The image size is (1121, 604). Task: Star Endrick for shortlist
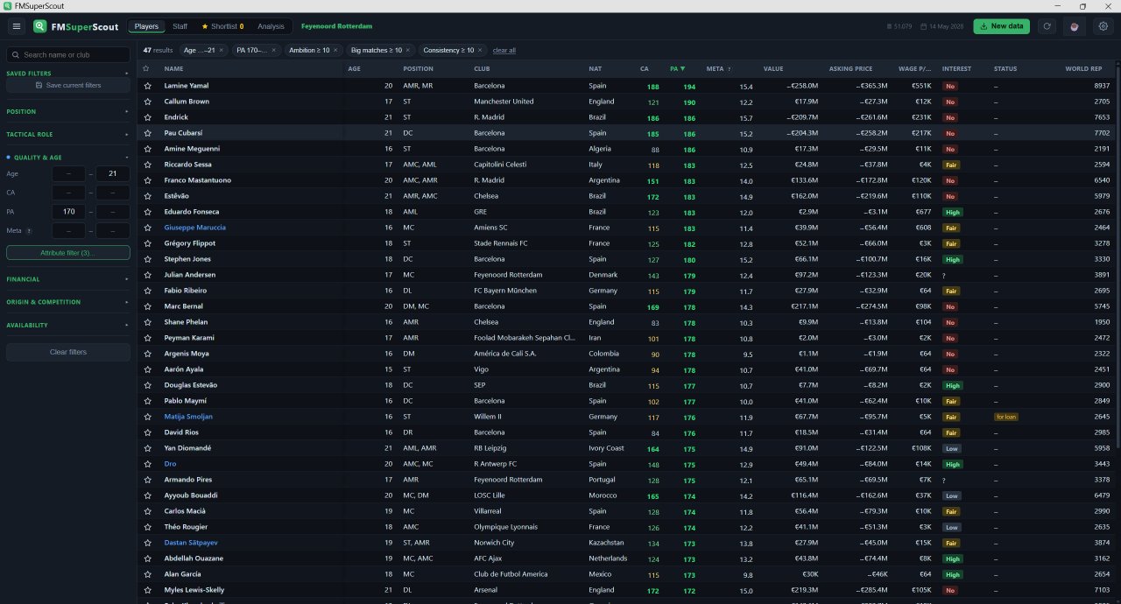point(147,117)
